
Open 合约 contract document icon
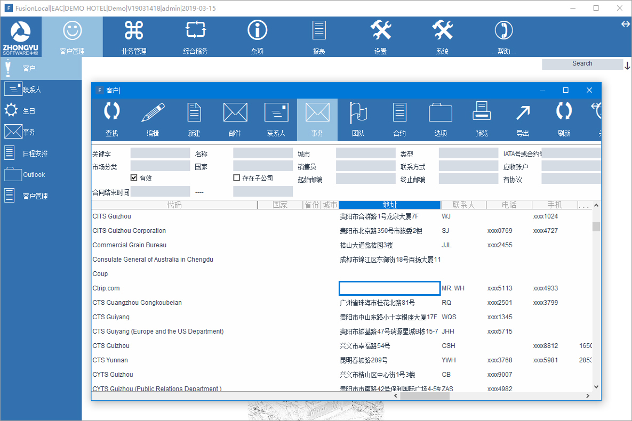click(399, 119)
